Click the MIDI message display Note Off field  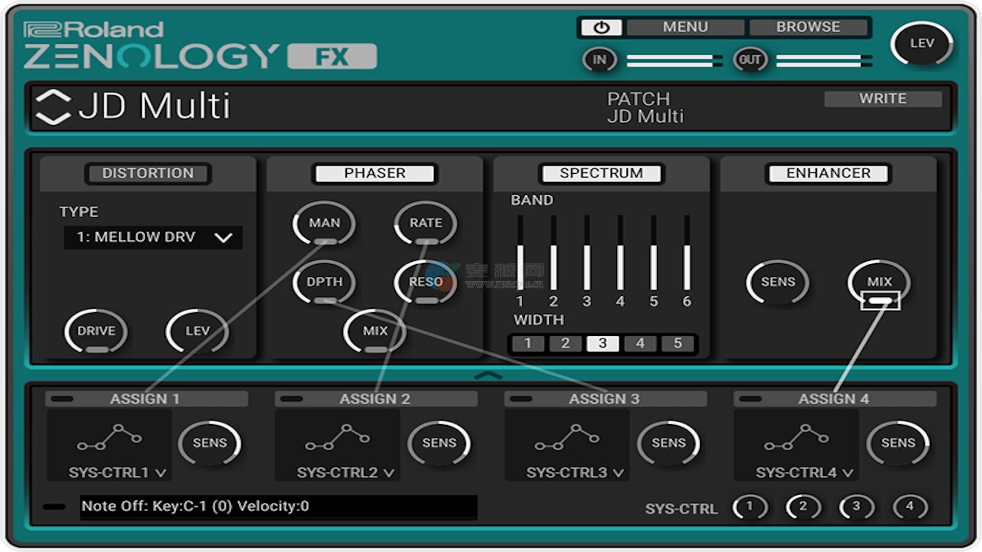[x=279, y=507]
